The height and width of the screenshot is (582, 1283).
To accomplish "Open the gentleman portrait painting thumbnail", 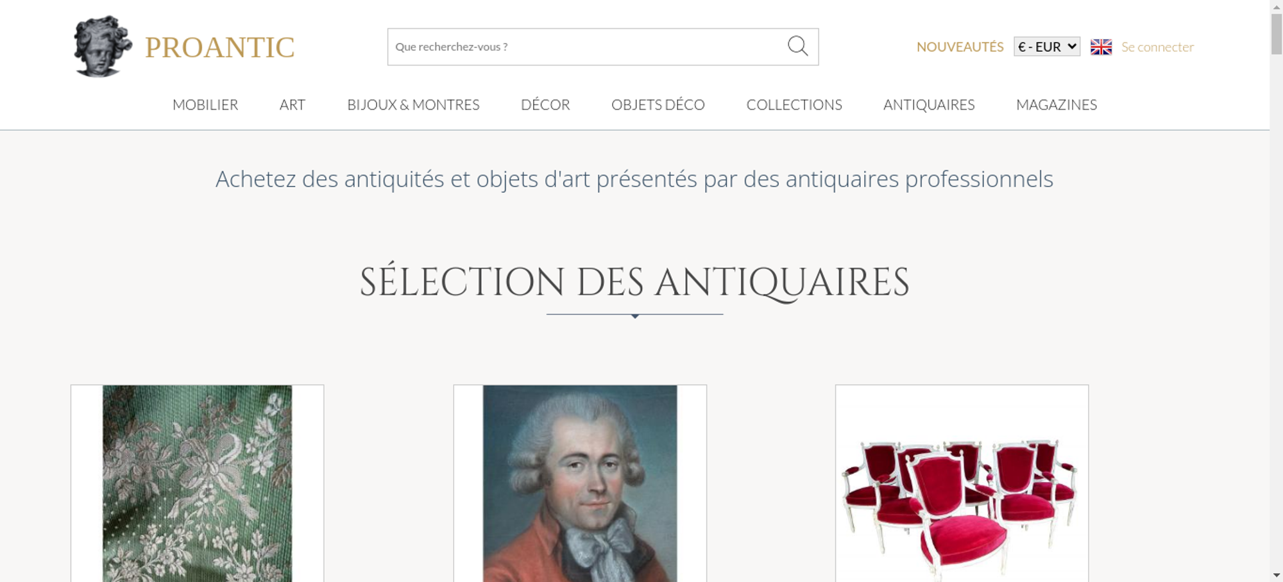I will click(x=580, y=483).
